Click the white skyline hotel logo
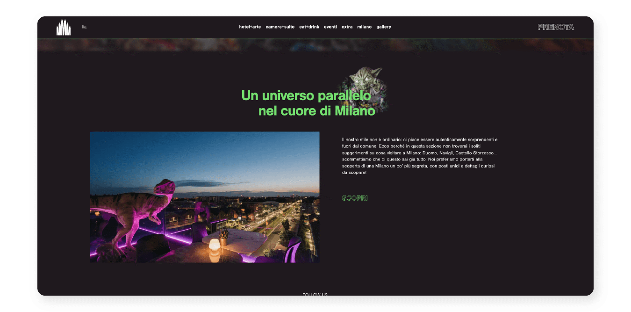 pyautogui.click(x=64, y=27)
